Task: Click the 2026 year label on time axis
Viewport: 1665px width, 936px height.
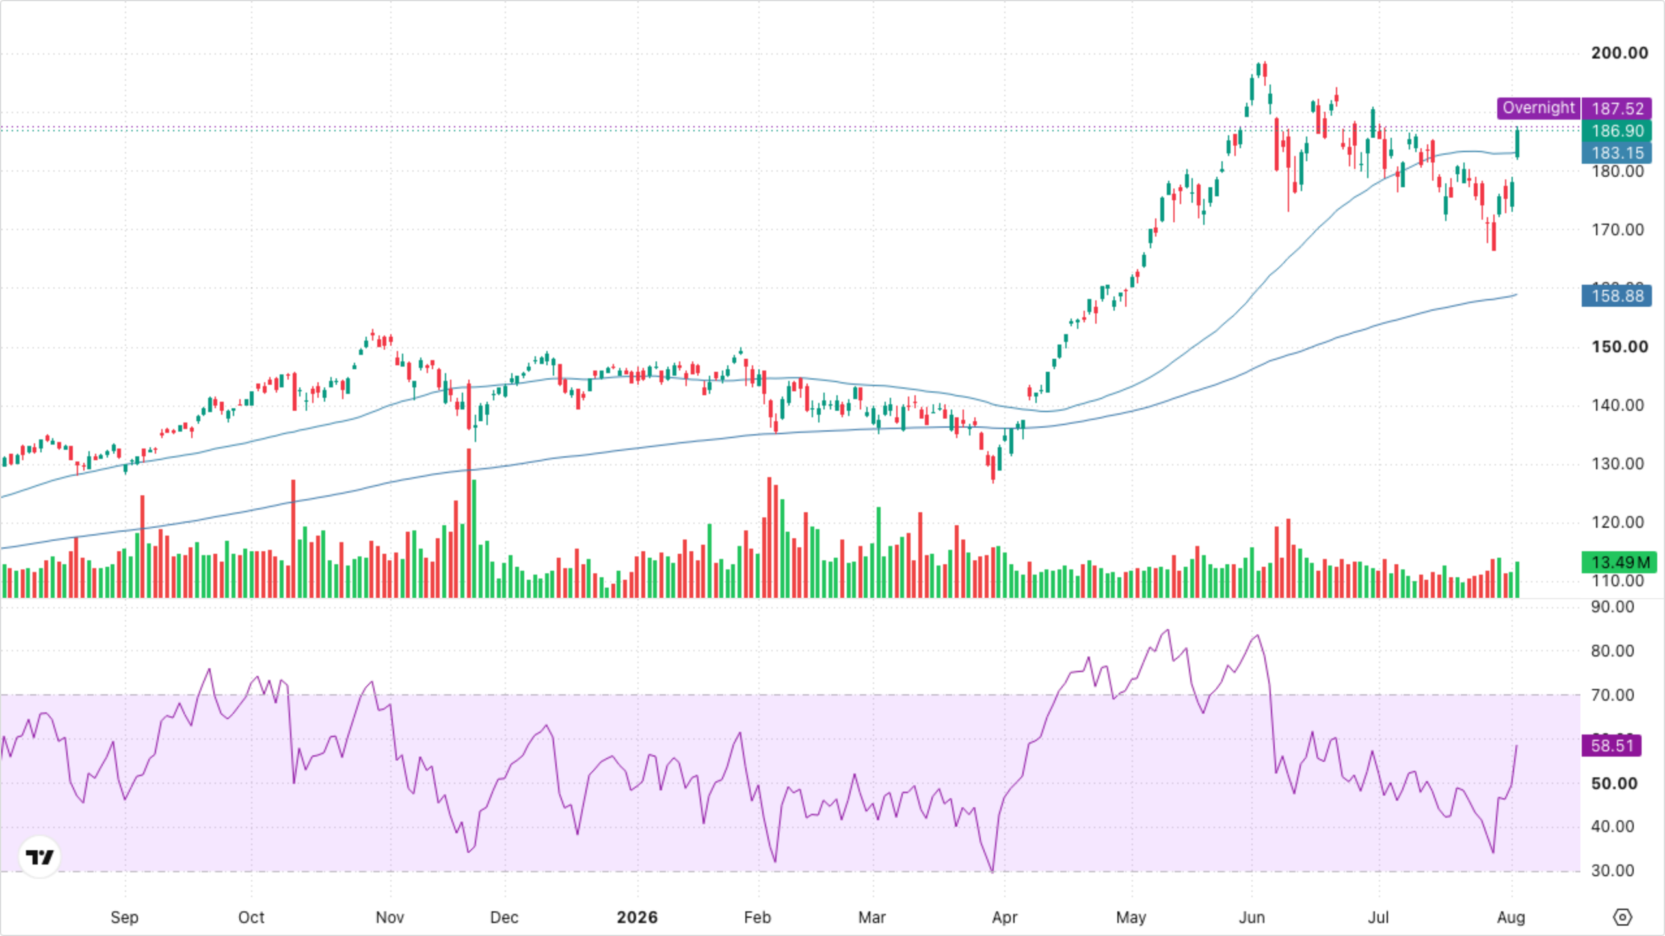Action: click(637, 917)
